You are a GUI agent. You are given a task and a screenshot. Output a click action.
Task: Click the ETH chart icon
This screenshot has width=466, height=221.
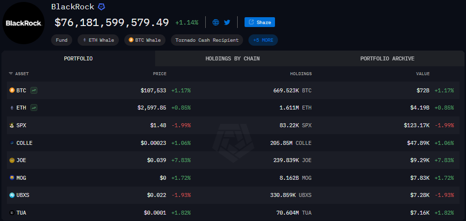click(34, 108)
